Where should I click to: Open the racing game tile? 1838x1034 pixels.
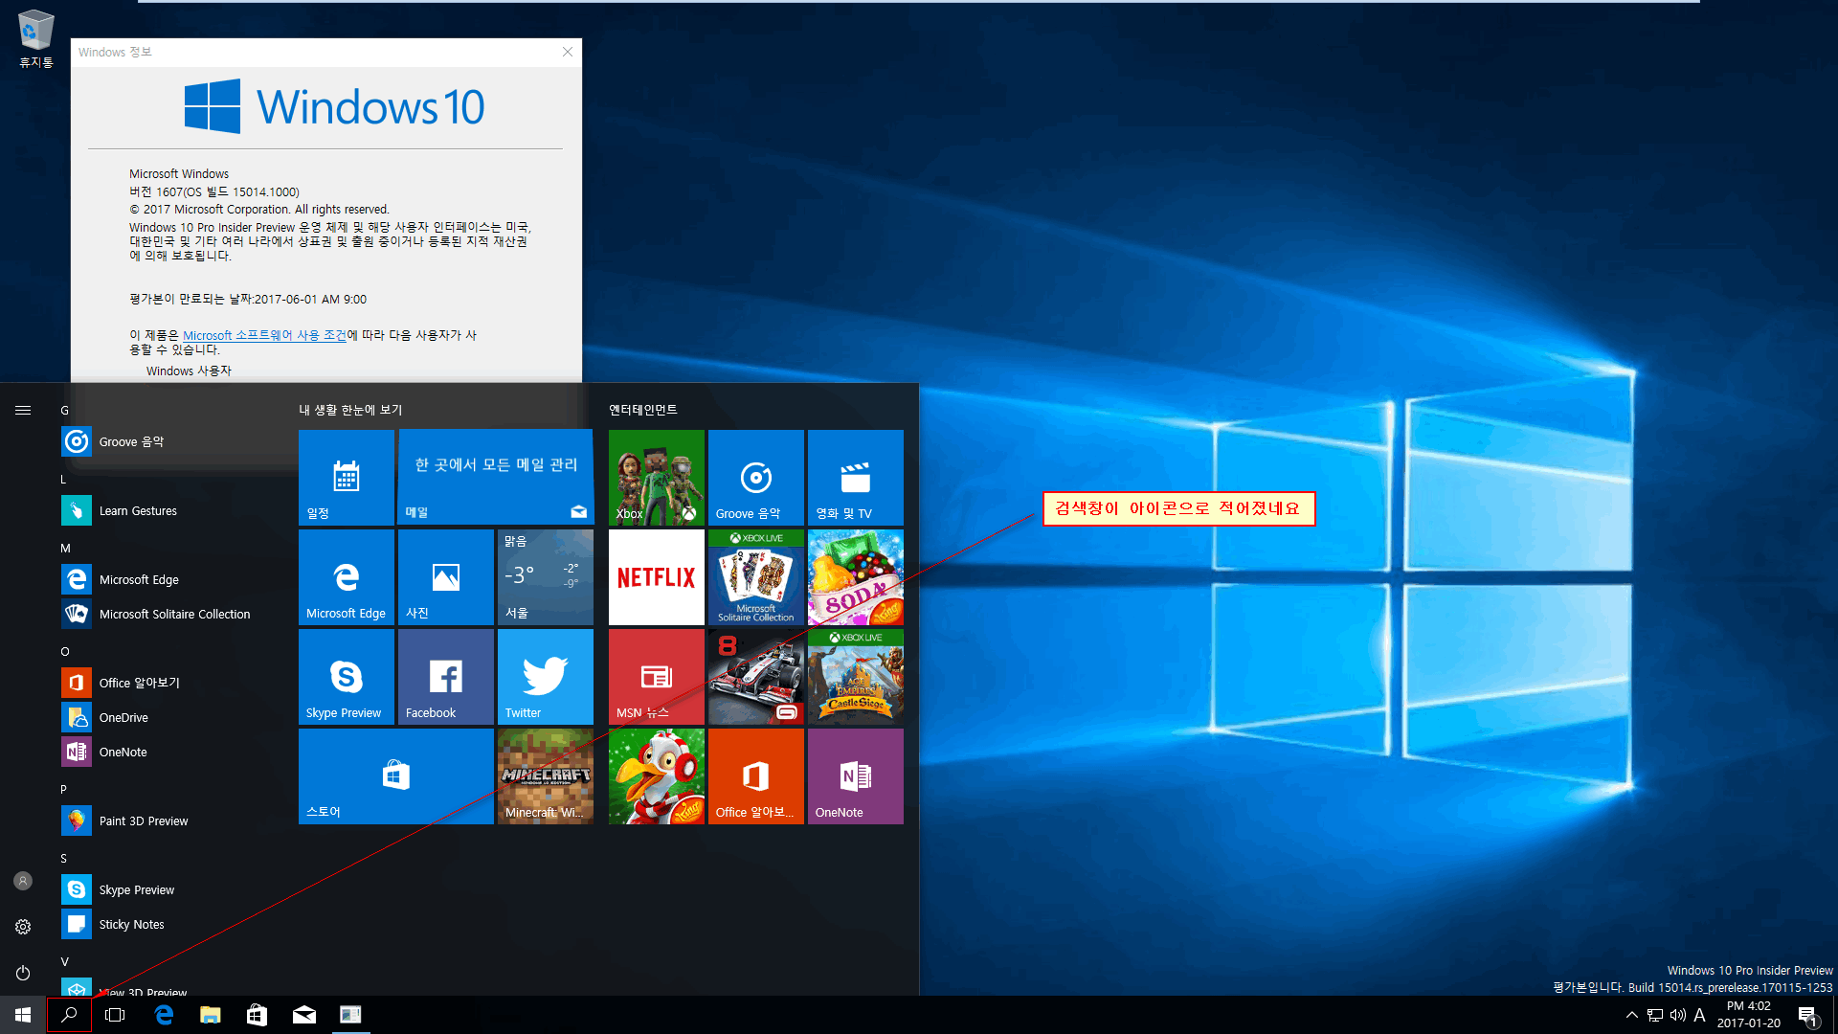click(x=756, y=677)
